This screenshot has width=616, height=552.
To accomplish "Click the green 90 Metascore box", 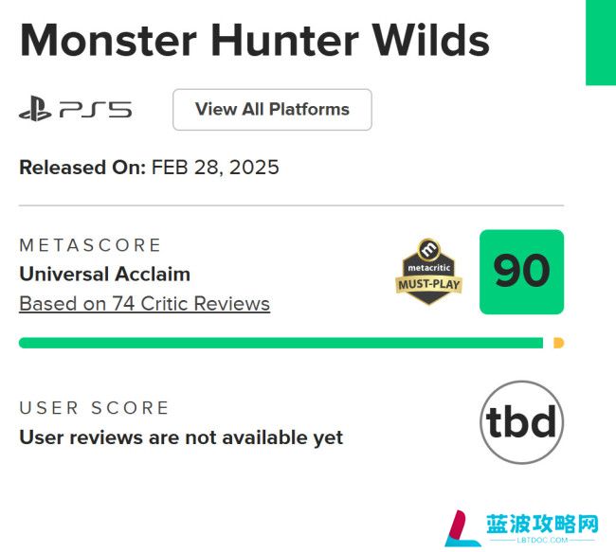I will pyautogui.click(x=522, y=272).
